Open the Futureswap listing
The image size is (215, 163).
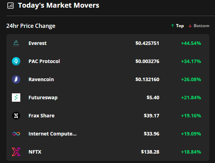pyautogui.click(x=43, y=98)
